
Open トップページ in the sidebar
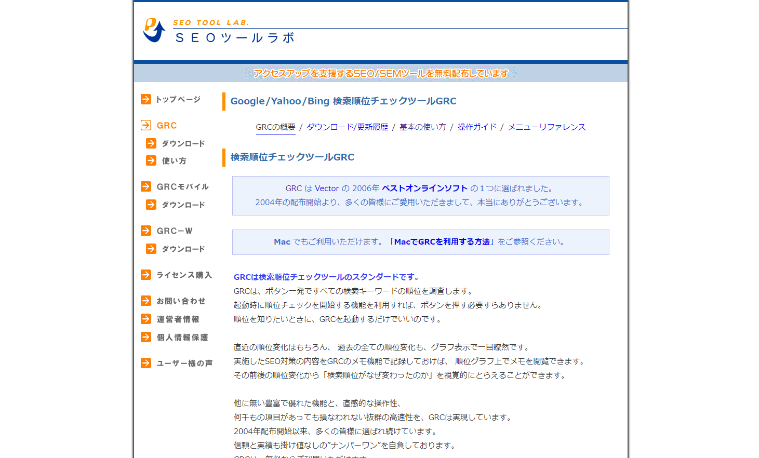tap(178, 99)
